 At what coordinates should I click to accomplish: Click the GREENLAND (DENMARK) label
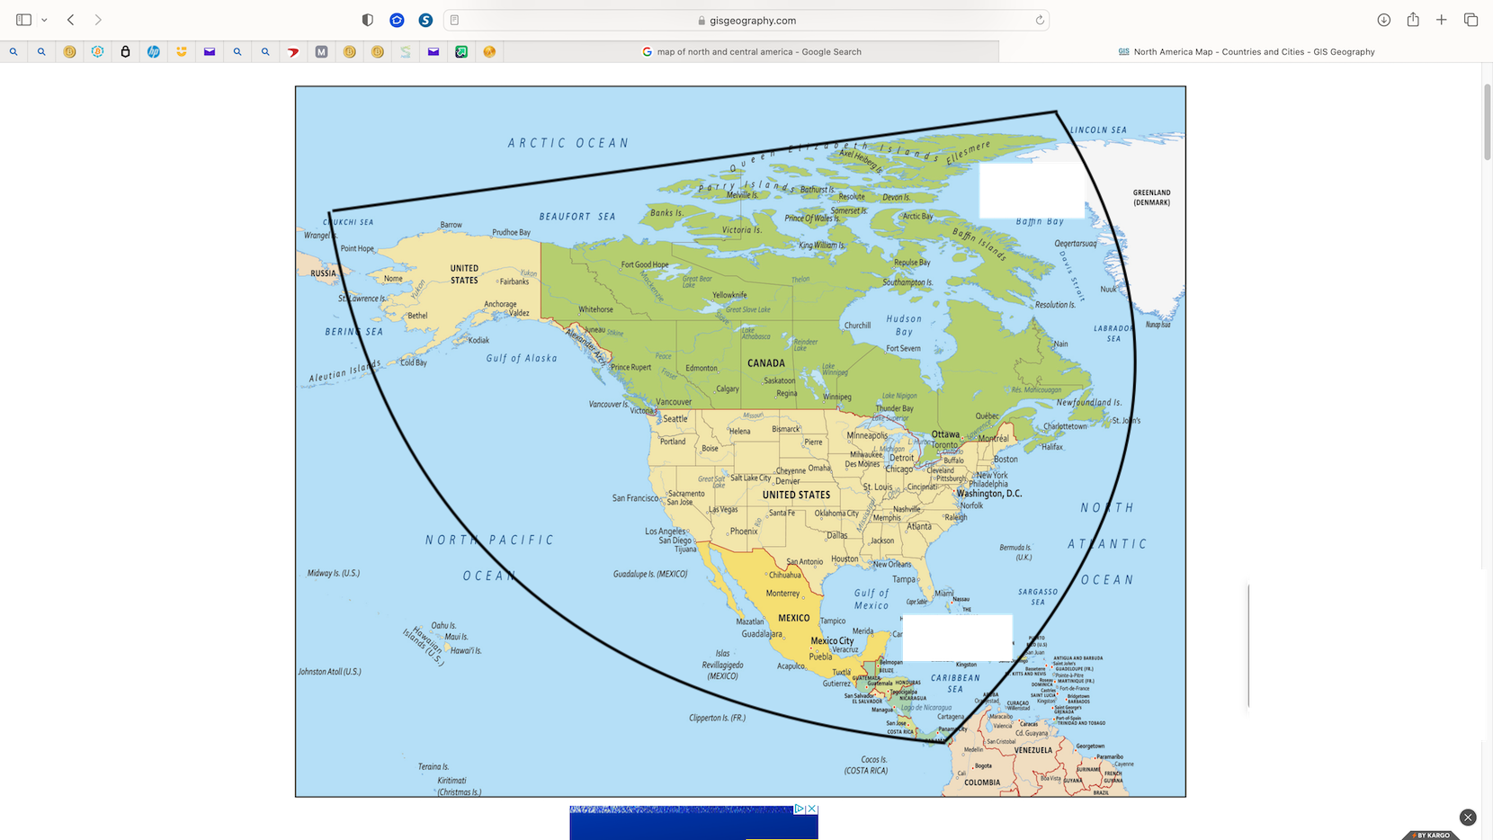point(1151,197)
